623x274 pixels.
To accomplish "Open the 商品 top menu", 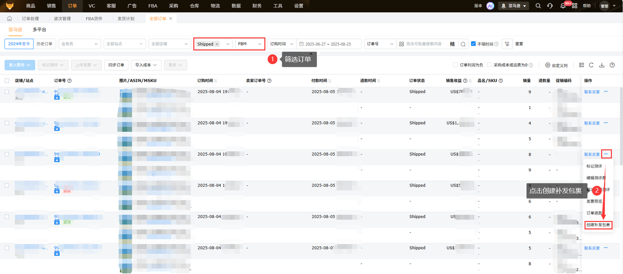I will (x=31, y=6).
